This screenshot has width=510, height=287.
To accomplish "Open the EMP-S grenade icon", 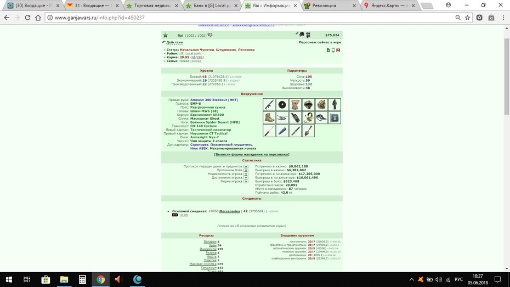I will [x=282, y=105].
